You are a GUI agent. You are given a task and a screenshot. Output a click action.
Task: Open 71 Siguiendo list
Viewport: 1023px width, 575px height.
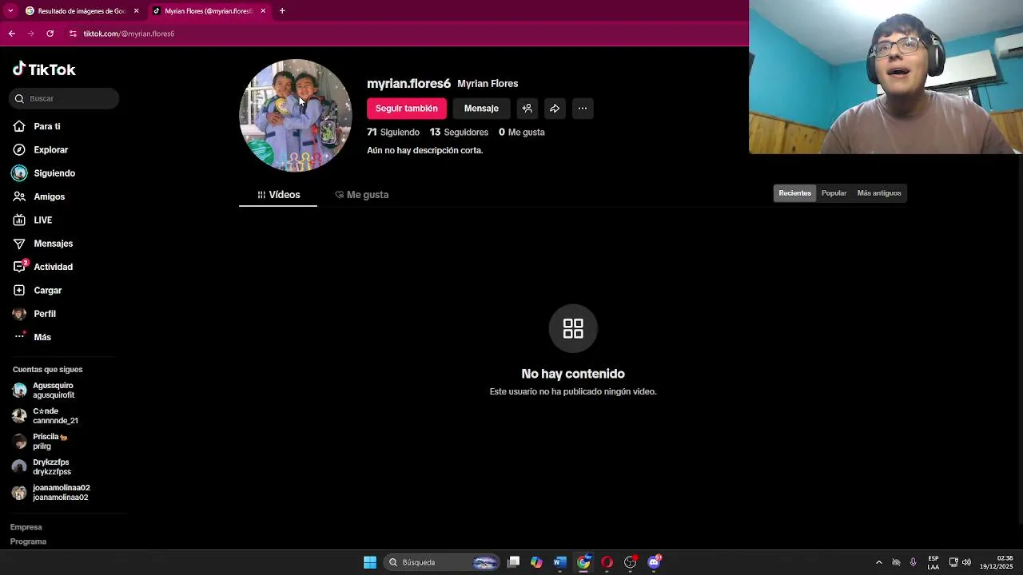click(x=393, y=132)
